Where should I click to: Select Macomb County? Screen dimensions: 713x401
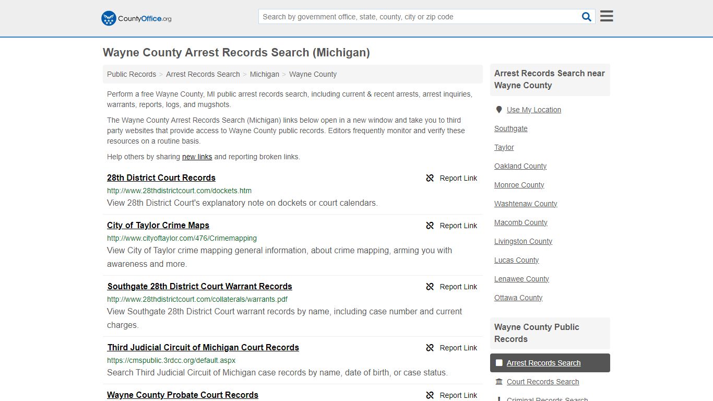(x=521, y=222)
